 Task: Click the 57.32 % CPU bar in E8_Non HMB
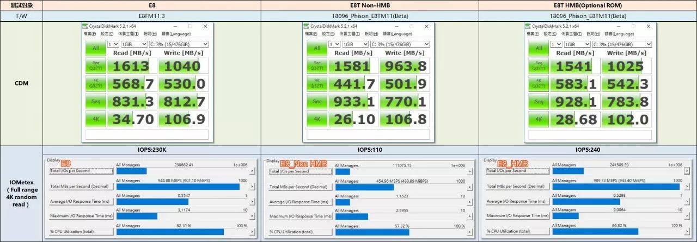point(400,232)
